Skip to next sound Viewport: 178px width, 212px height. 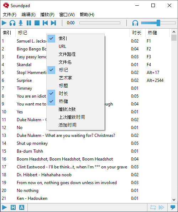(53, 23)
